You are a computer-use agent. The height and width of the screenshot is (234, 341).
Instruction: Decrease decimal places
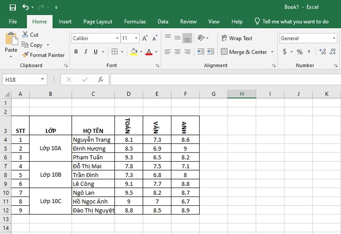[332, 51]
